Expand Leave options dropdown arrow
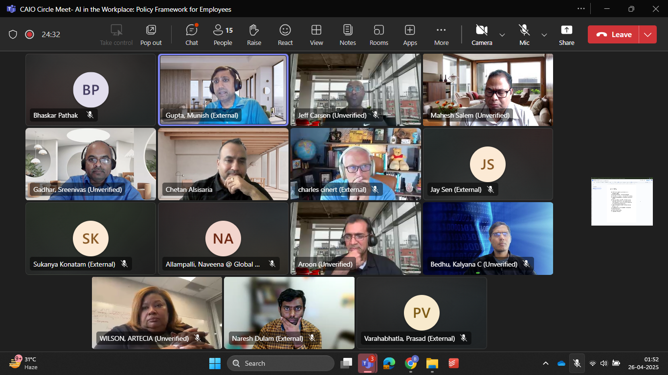 pyautogui.click(x=648, y=35)
